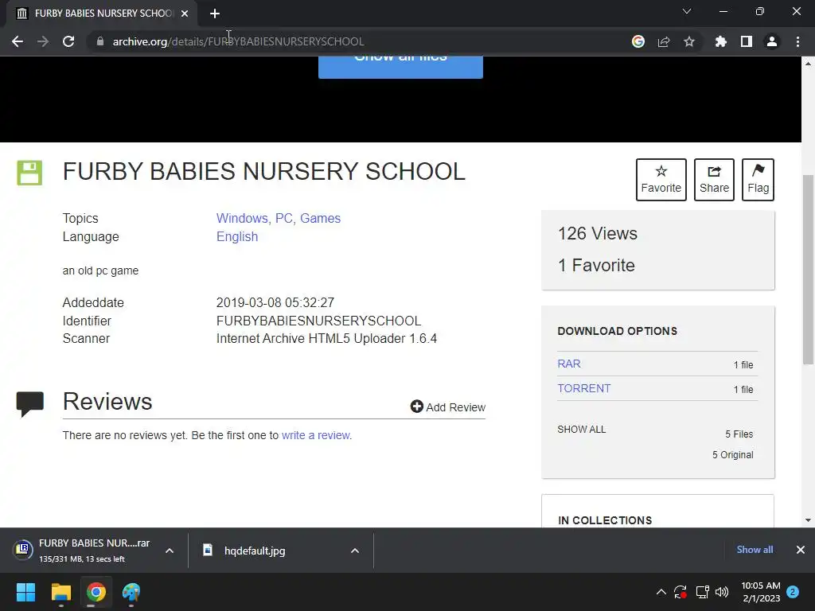The height and width of the screenshot is (611, 815).
Task: Click the identifier FURBYBABIESNURSERYSCHOOL value
Action: pos(318,321)
